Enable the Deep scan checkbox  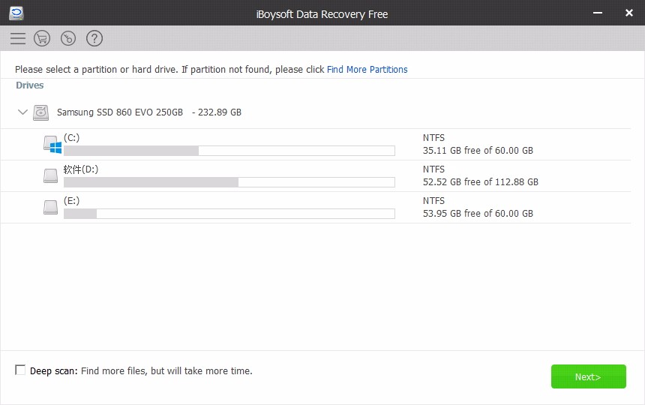[x=20, y=370]
